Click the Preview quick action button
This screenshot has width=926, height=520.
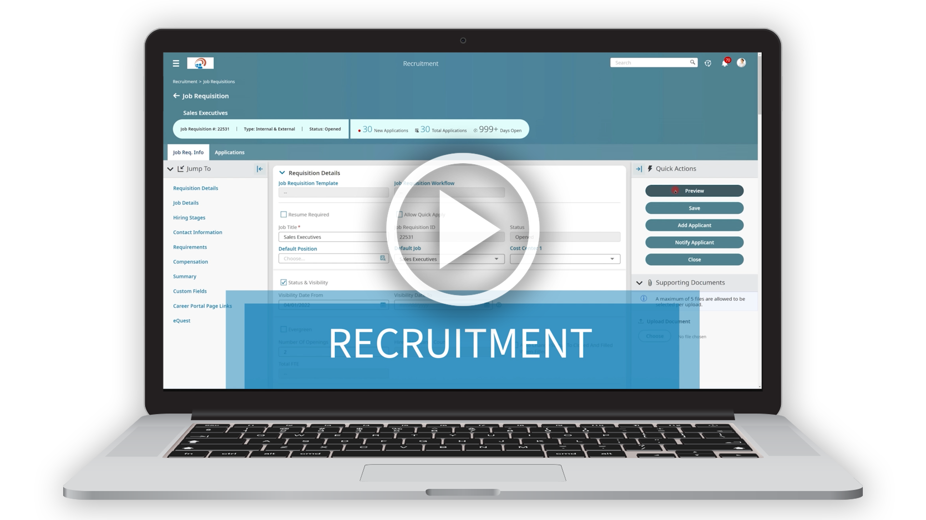[693, 191]
